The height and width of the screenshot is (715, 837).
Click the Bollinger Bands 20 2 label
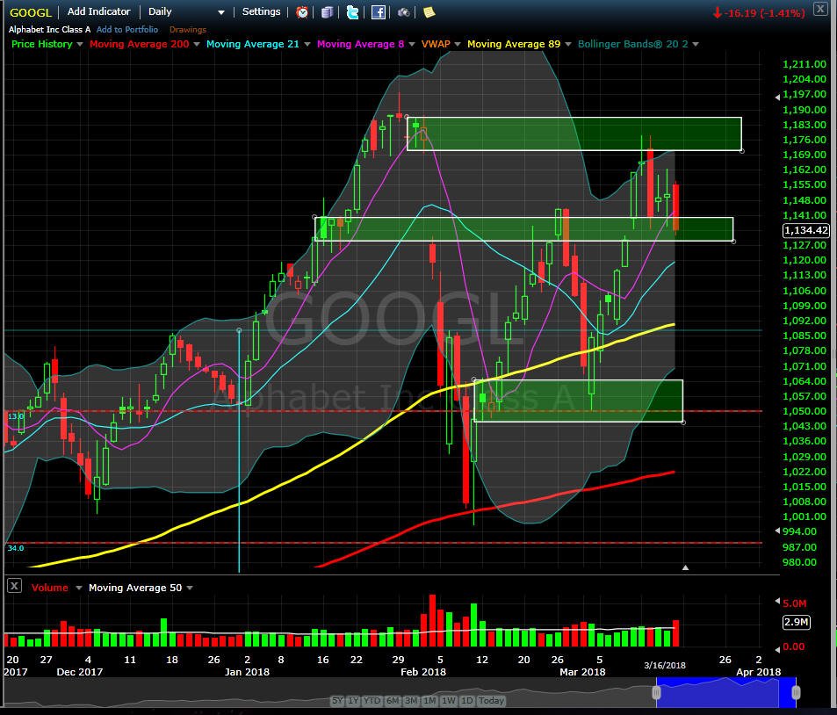click(632, 44)
